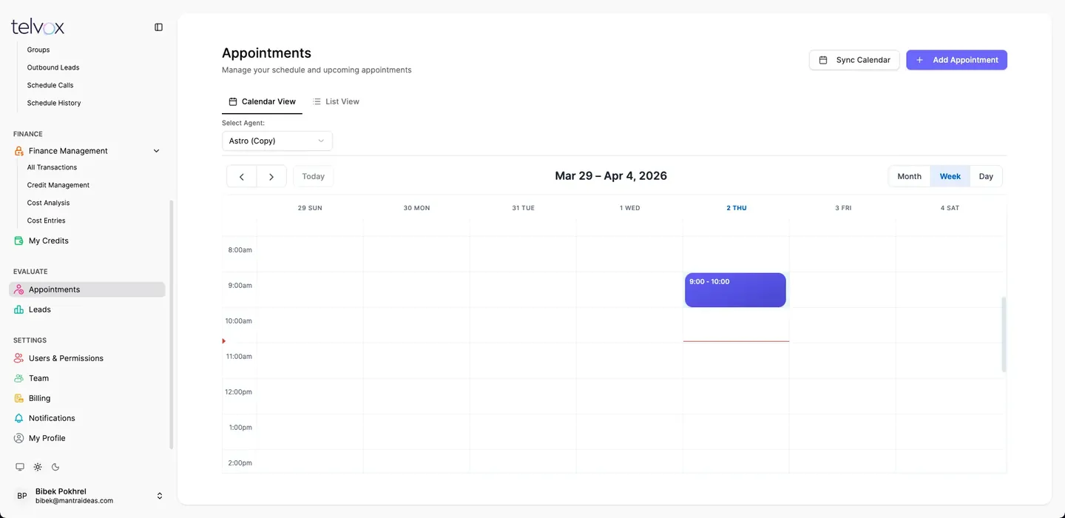
Task: Click the 1 WED column header
Action: coord(630,208)
